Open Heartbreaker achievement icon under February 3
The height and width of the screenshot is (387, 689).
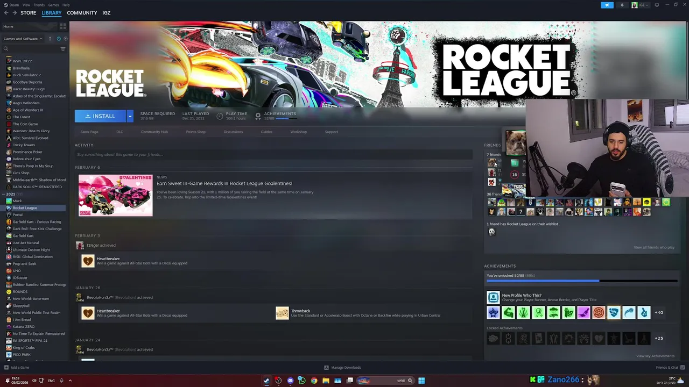pyautogui.click(x=88, y=261)
